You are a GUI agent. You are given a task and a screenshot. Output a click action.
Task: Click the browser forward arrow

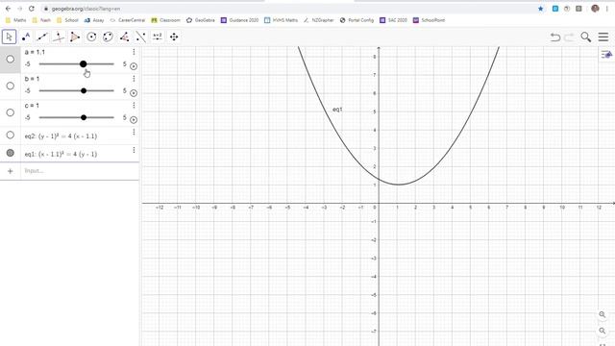20,9
